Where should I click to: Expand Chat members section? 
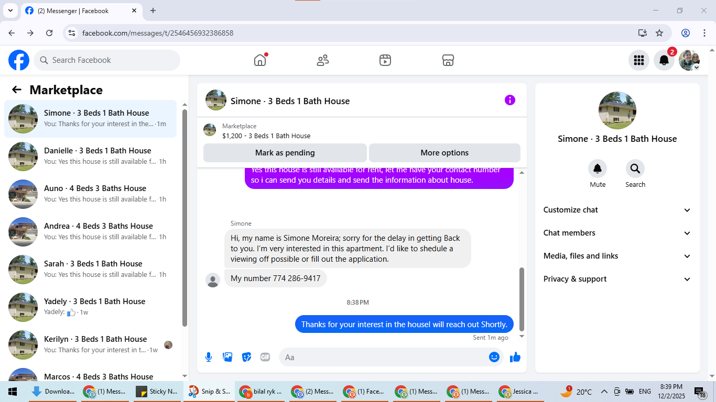pyautogui.click(x=617, y=233)
